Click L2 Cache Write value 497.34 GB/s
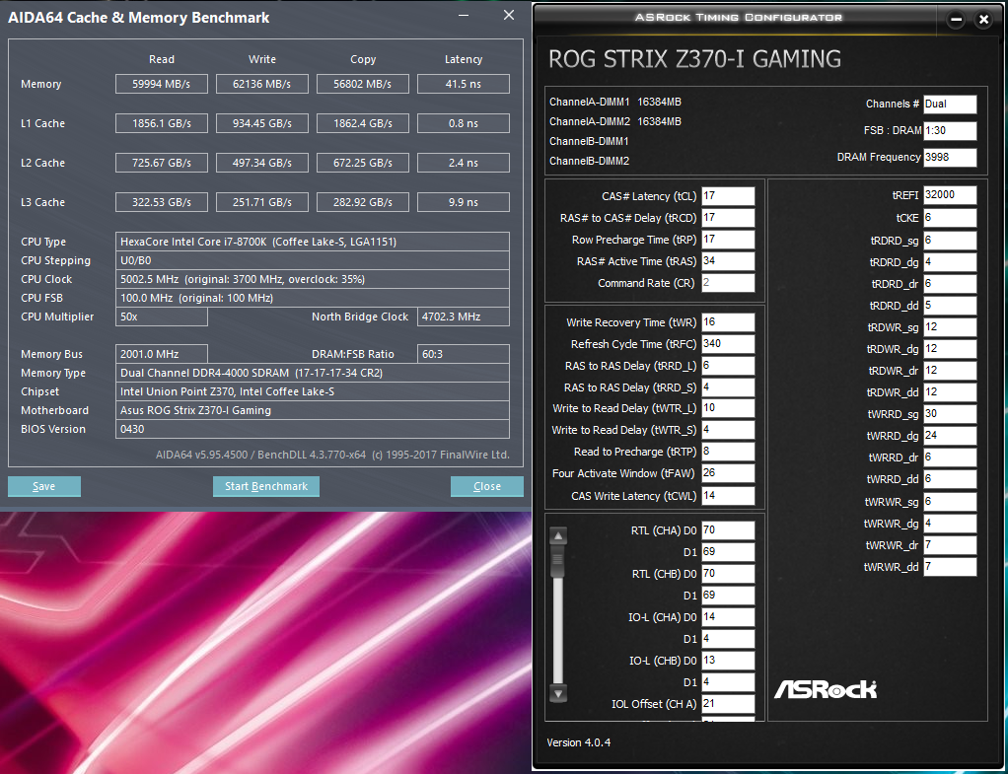The image size is (1008, 774). click(x=262, y=163)
